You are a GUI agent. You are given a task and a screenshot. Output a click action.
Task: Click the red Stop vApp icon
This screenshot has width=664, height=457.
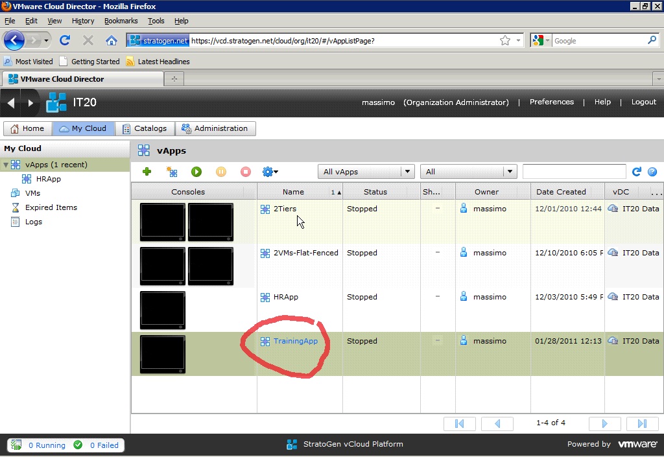246,172
